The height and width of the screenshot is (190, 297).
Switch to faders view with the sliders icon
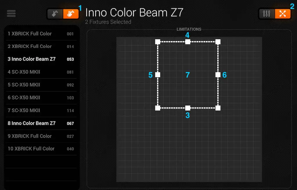click(267, 13)
